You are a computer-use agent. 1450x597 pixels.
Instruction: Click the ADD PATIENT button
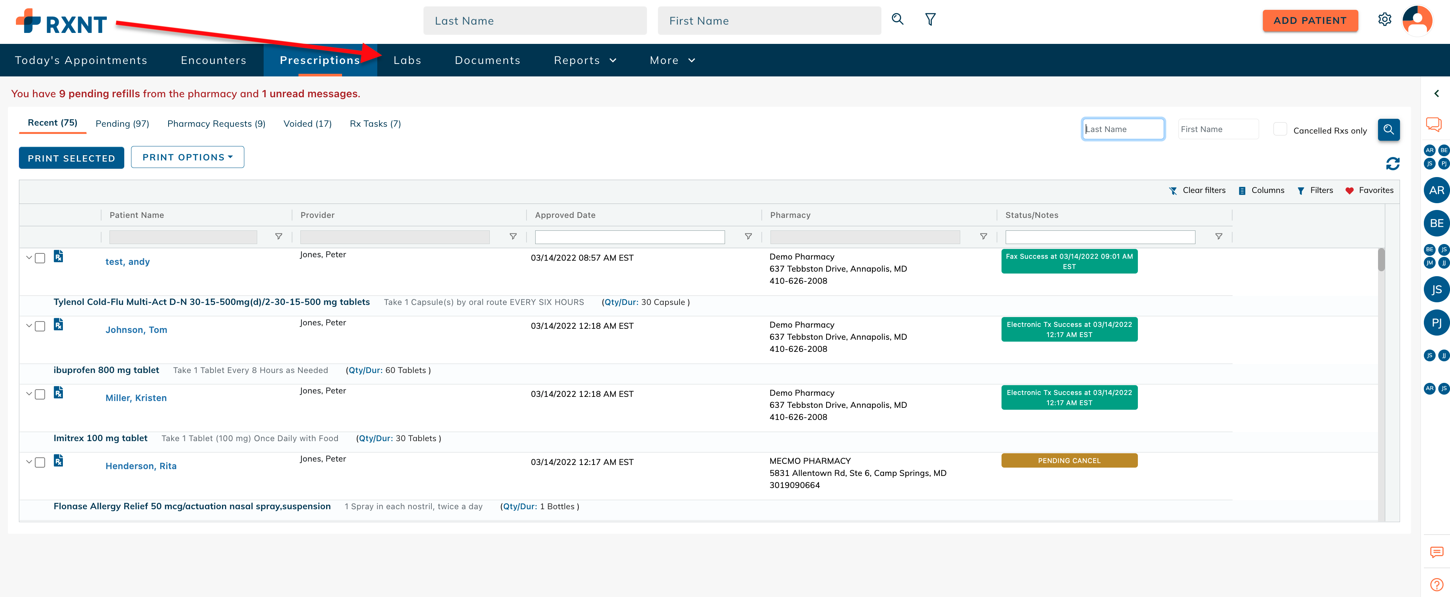tap(1310, 21)
